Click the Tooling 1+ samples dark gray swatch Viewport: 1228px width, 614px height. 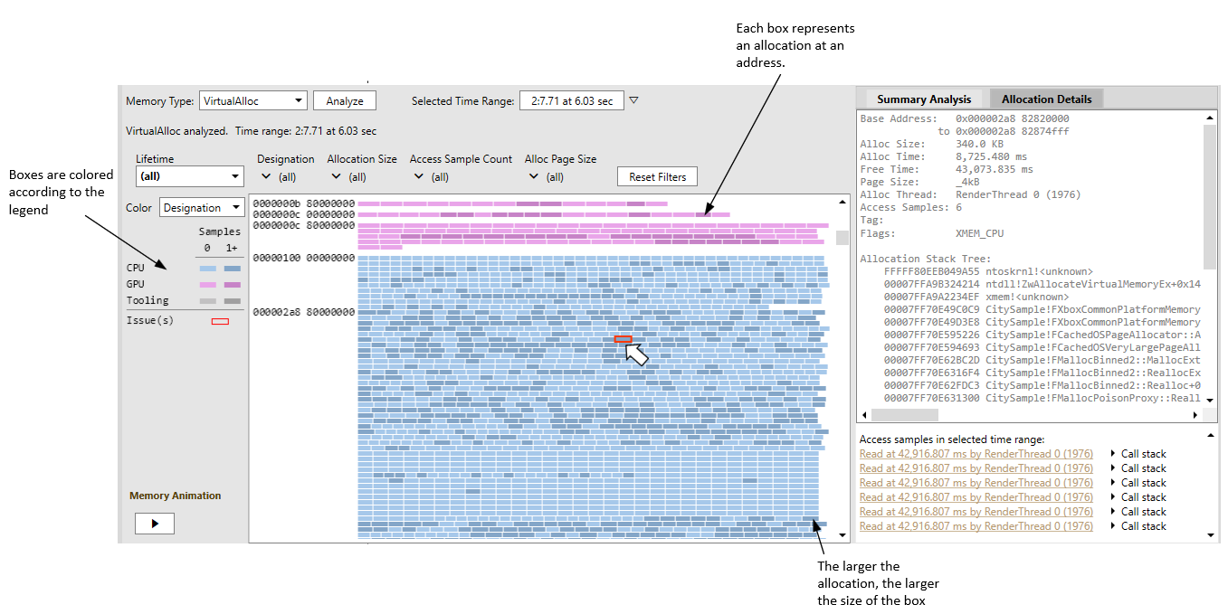[x=233, y=301]
